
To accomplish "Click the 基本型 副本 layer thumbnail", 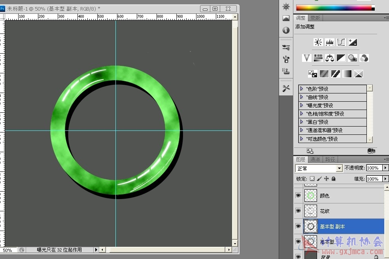I will tap(311, 226).
